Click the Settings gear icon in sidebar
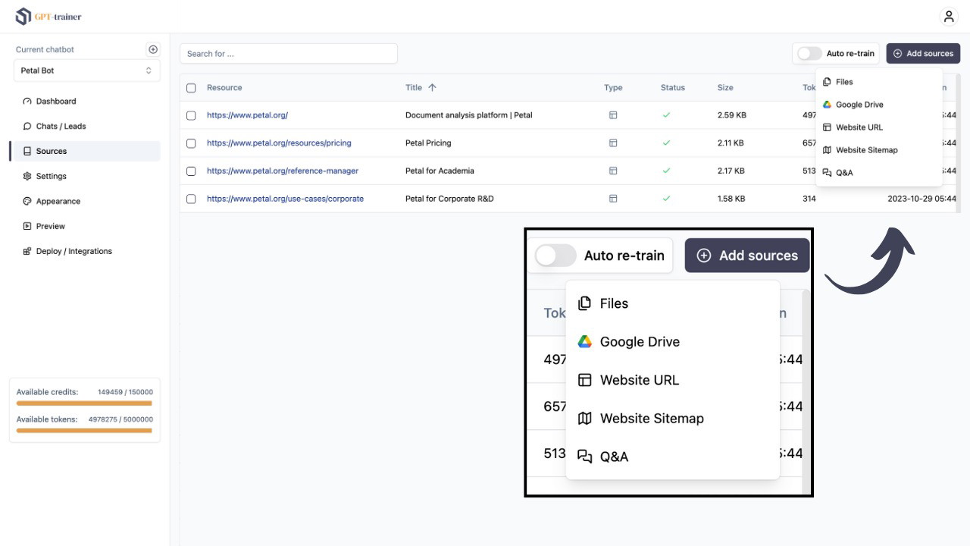 [27, 177]
